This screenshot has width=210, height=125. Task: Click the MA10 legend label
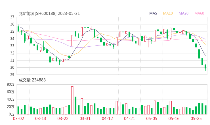click(168, 13)
